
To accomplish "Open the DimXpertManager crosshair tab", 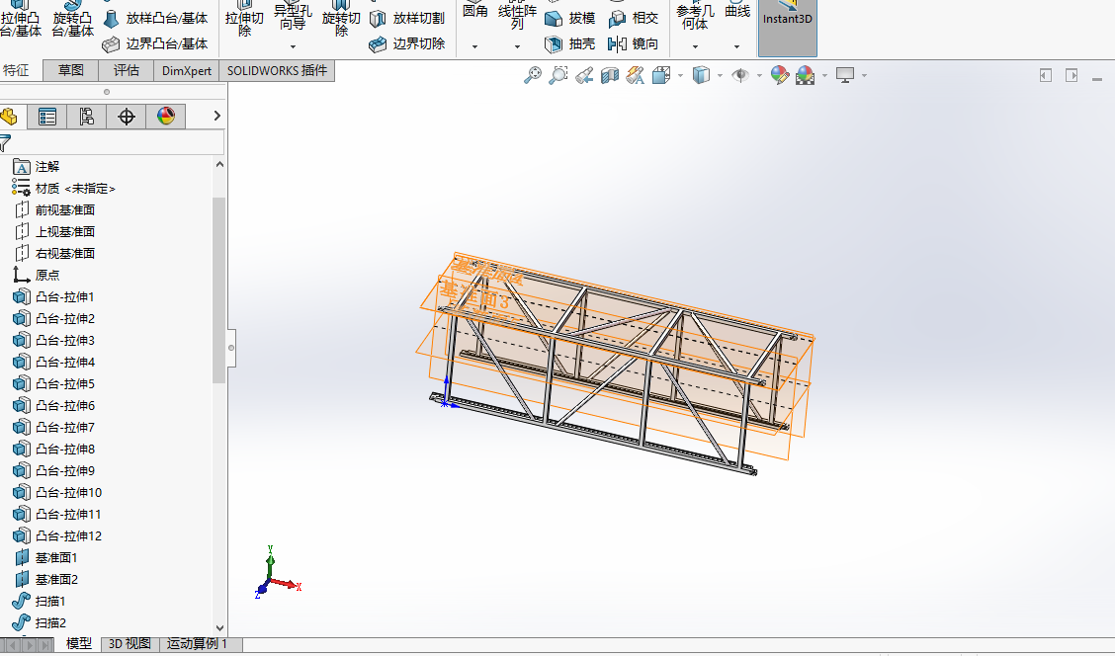I will click(x=127, y=117).
